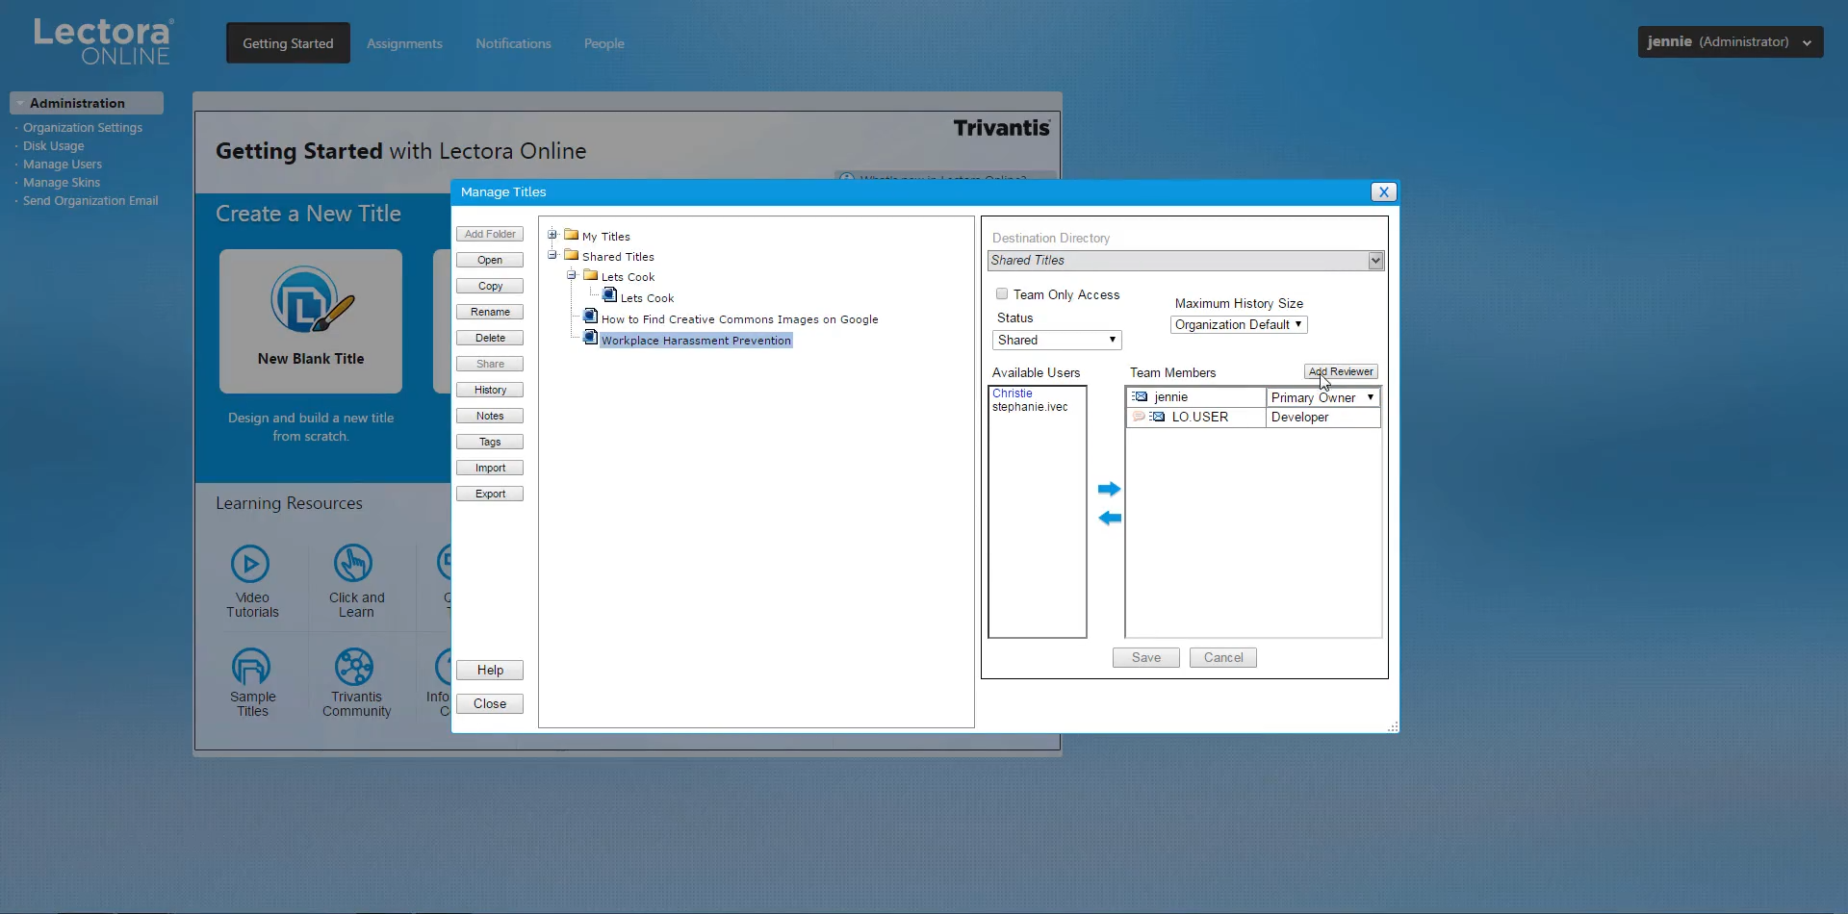Click the right arrow to add team member

point(1109,489)
